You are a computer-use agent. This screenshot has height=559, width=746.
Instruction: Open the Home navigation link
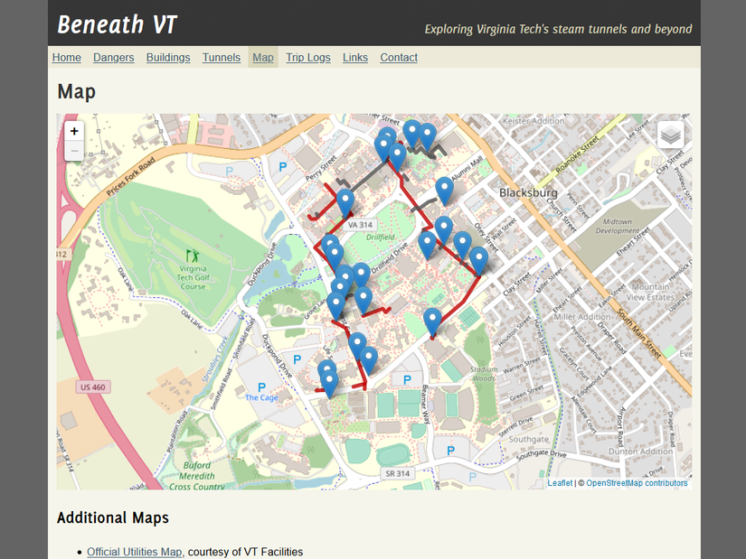[67, 58]
